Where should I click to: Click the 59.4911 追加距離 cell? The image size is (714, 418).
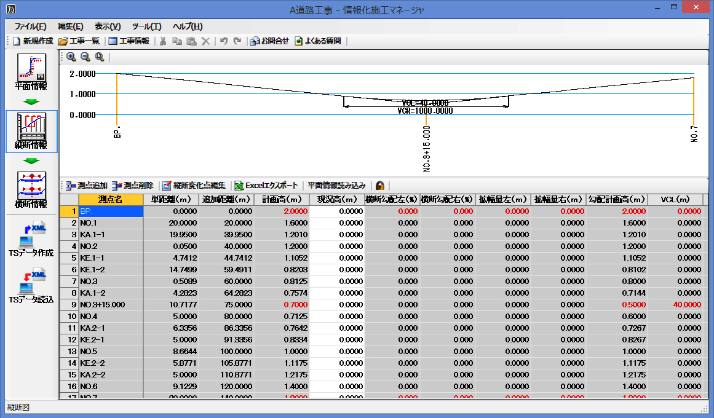pos(226,270)
